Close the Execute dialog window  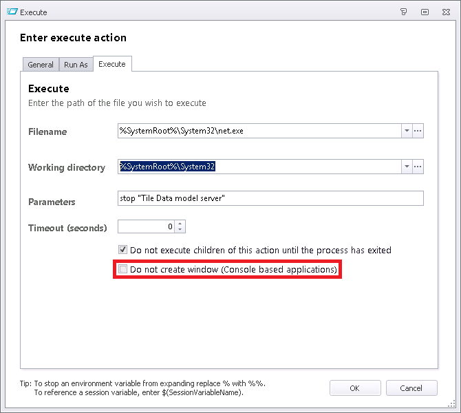point(446,12)
